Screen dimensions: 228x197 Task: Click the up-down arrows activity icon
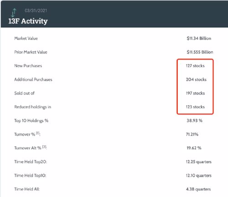click(x=14, y=13)
